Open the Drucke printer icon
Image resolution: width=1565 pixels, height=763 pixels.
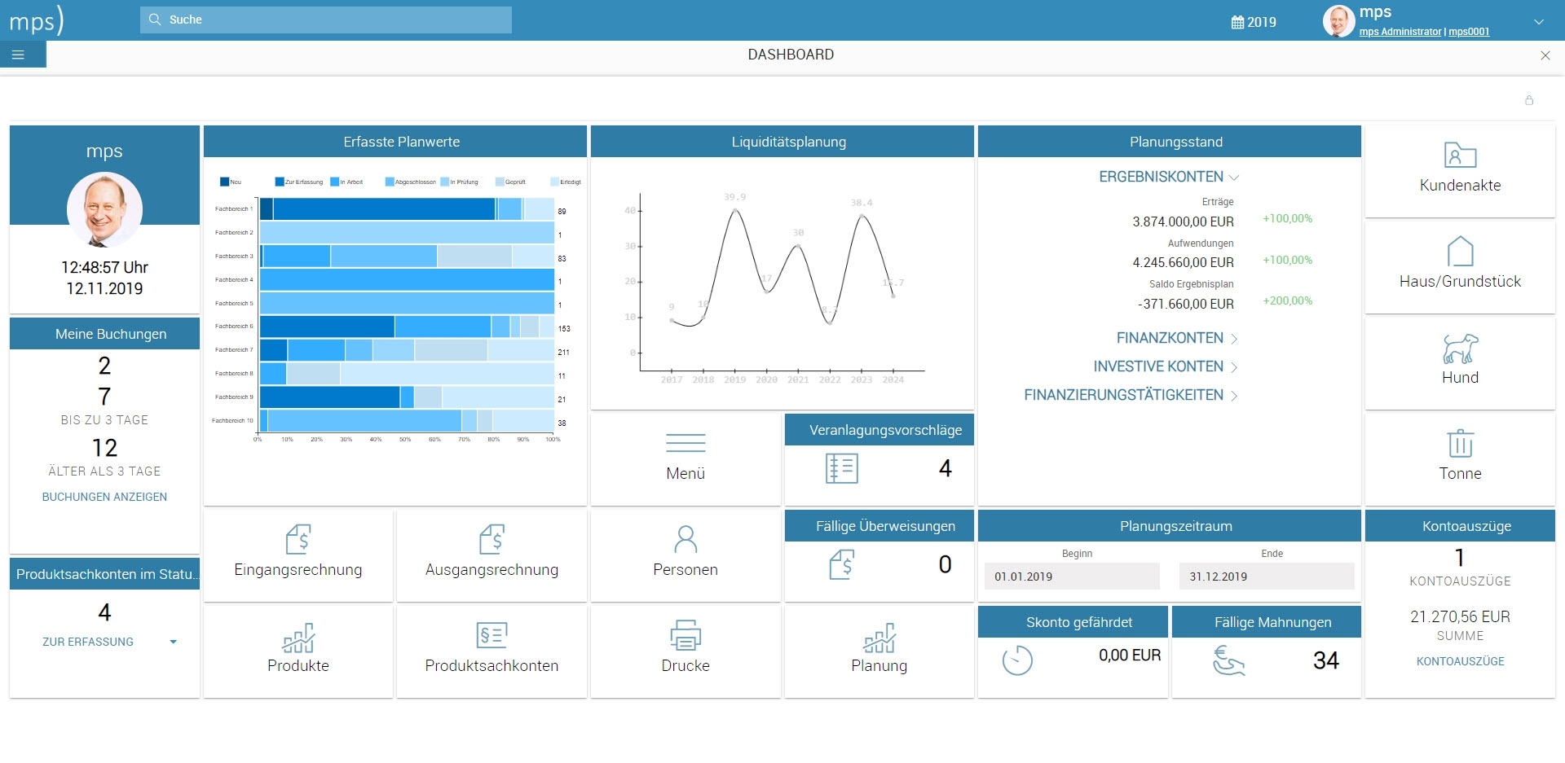[686, 635]
